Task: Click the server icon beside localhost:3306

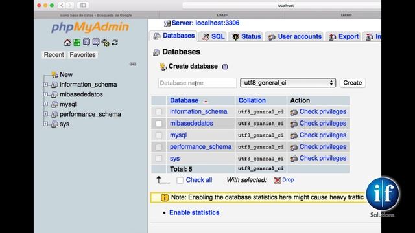Action: pyautogui.click(x=167, y=23)
